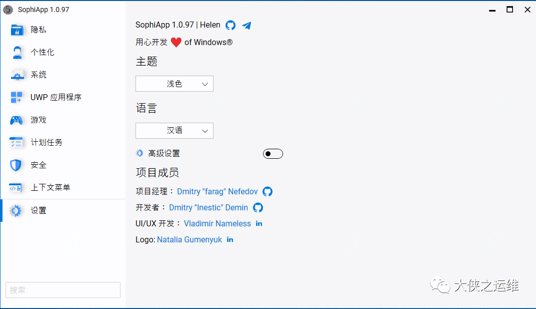Image resolution: width=536 pixels, height=309 pixels.
Task: Open LinkedIn icon next to Vladimir Nameless
Action: [x=259, y=224]
